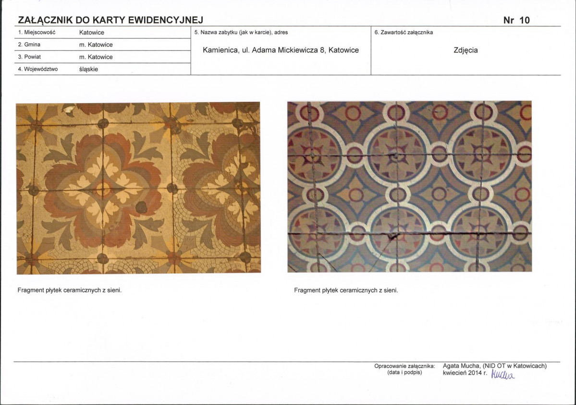Click the attachment number Nr 10
This screenshot has height=405, width=576.
(516, 21)
